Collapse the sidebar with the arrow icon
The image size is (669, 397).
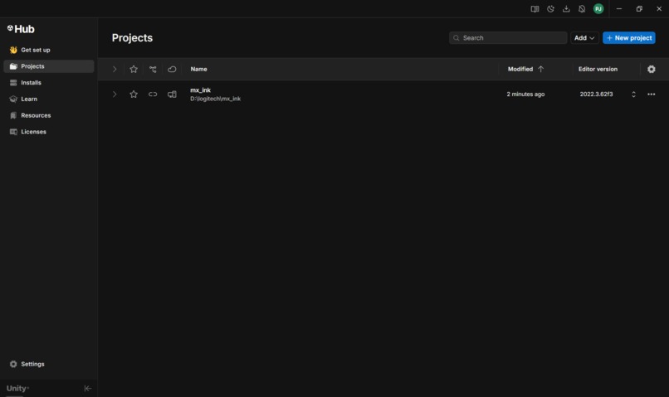coord(88,388)
